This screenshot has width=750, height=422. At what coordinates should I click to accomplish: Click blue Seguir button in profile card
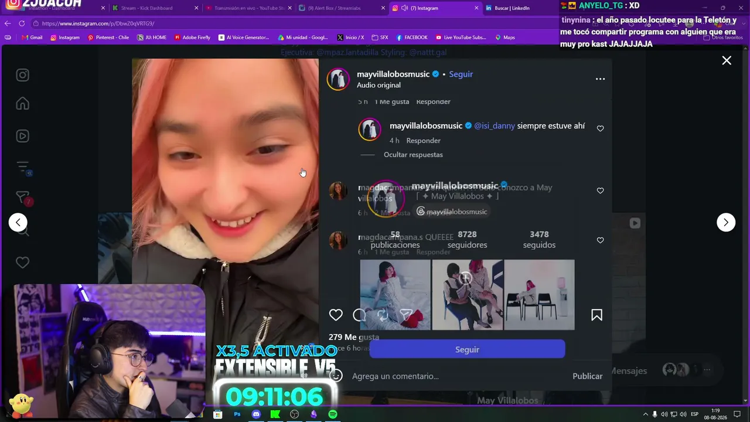pyautogui.click(x=467, y=349)
